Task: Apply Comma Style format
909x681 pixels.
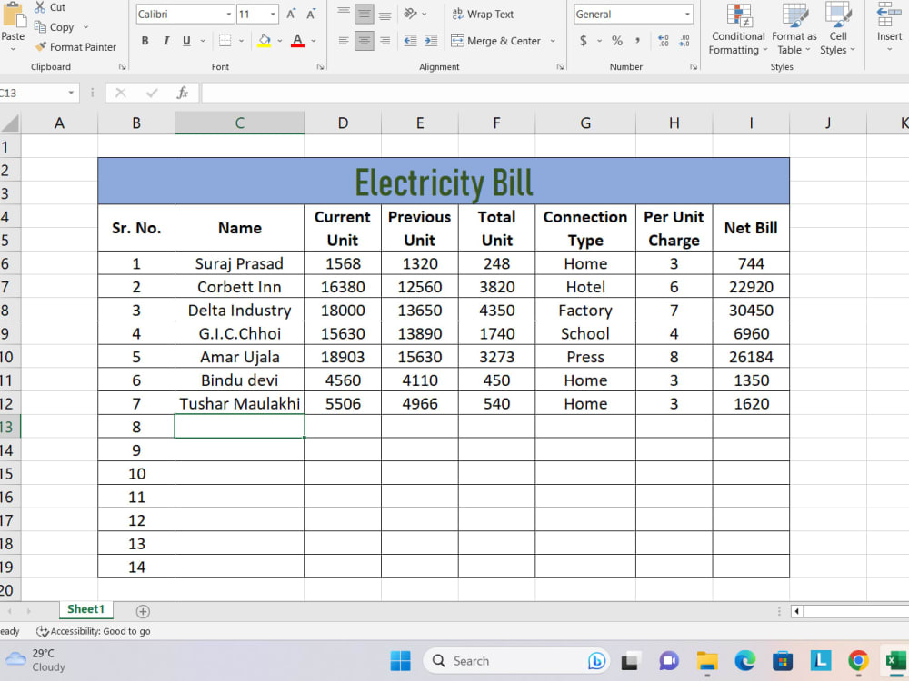Action: 638,41
